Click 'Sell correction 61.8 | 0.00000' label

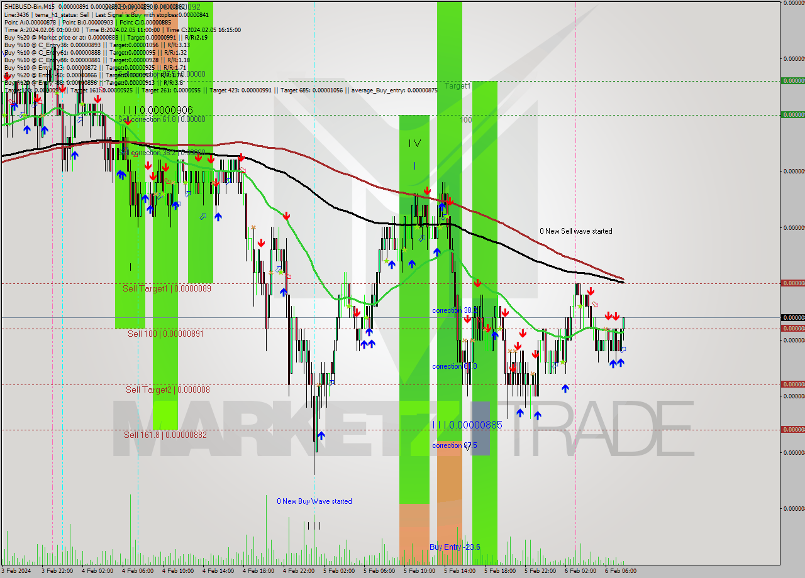pos(162,119)
